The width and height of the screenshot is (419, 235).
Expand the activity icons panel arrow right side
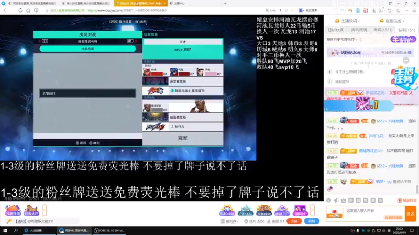tap(312, 210)
